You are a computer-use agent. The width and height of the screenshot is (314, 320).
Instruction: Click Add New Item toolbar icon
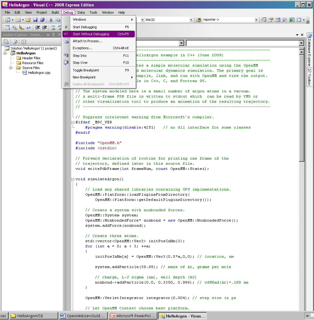18,20
